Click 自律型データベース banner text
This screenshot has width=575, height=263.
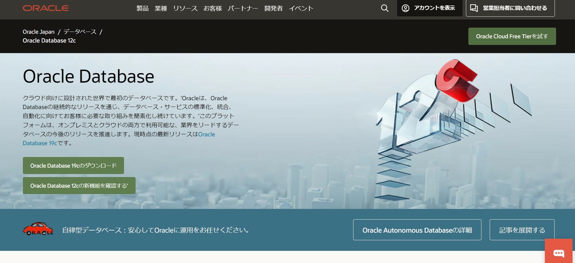156,230
